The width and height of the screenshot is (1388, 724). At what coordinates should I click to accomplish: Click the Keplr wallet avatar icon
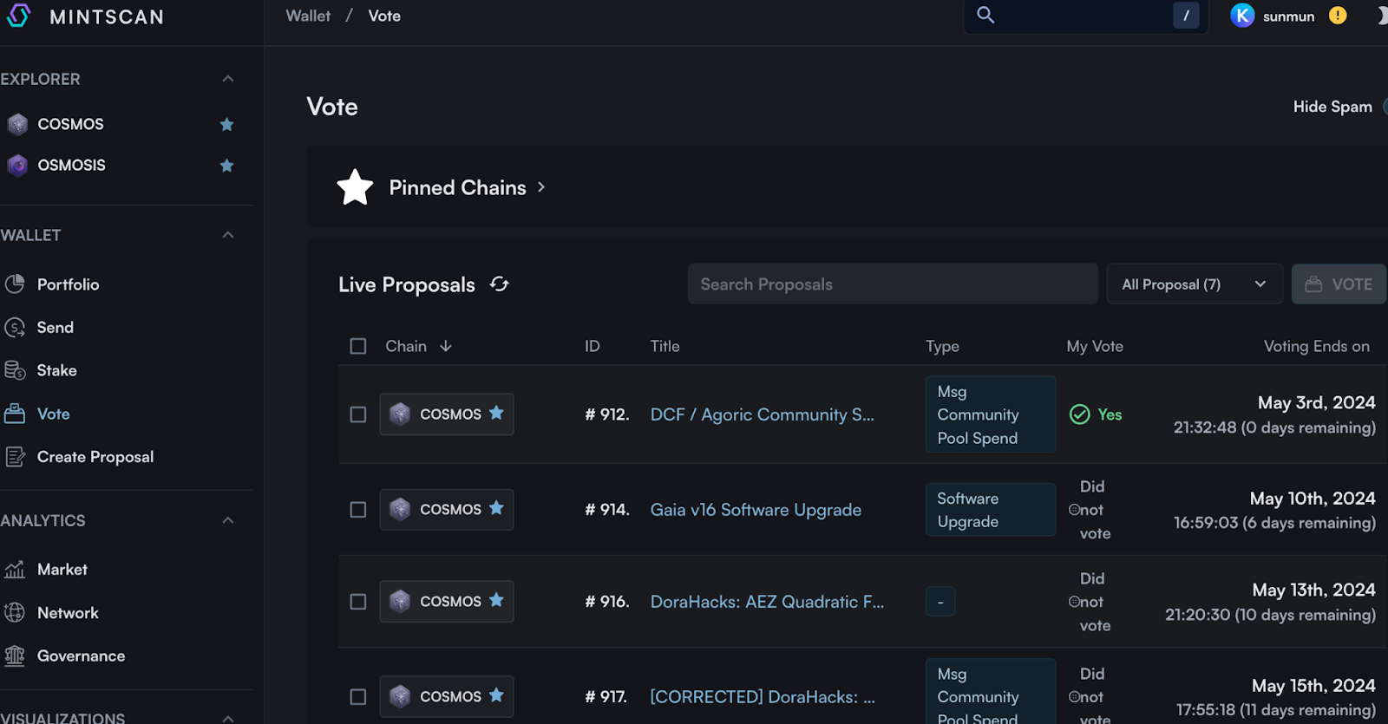pos(1242,16)
